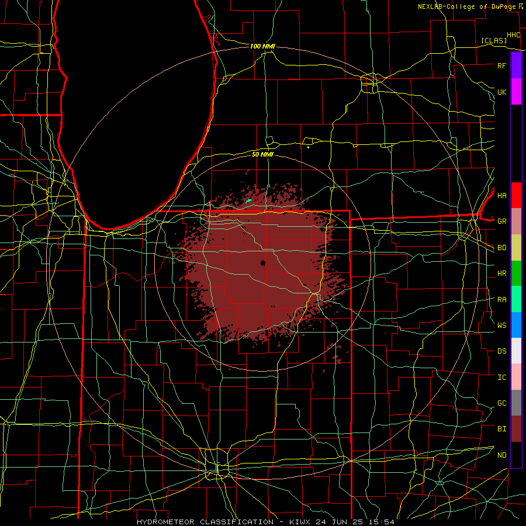Image resolution: width=526 pixels, height=526 pixels.
Task: Click the 'ND' legend label
Action: click(x=501, y=455)
